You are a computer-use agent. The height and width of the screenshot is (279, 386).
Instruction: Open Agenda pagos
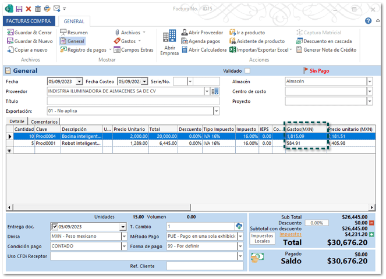[x=201, y=41]
